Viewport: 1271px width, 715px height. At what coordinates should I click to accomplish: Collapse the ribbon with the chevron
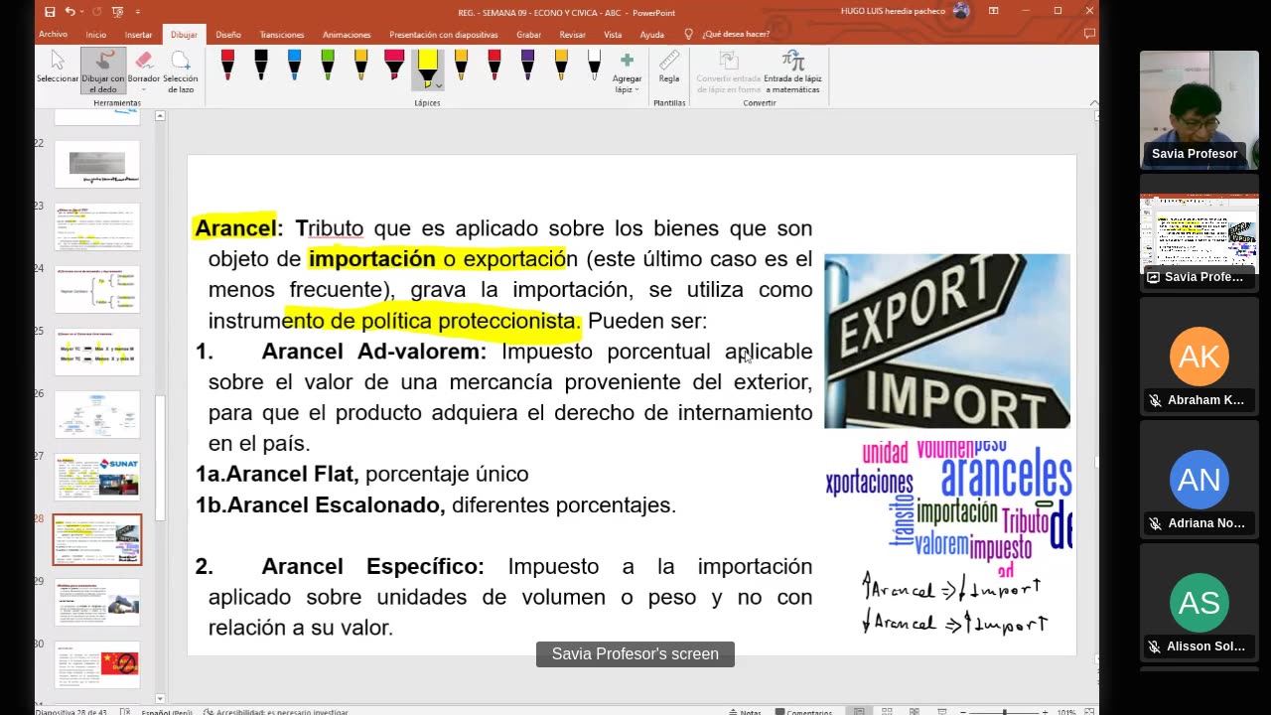coord(1093,102)
